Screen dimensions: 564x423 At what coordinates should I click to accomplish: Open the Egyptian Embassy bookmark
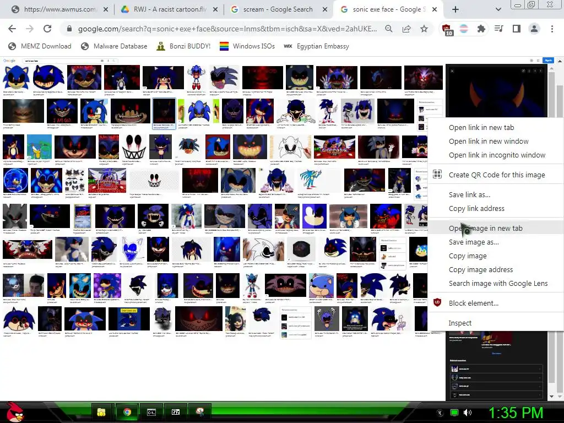tap(317, 46)
